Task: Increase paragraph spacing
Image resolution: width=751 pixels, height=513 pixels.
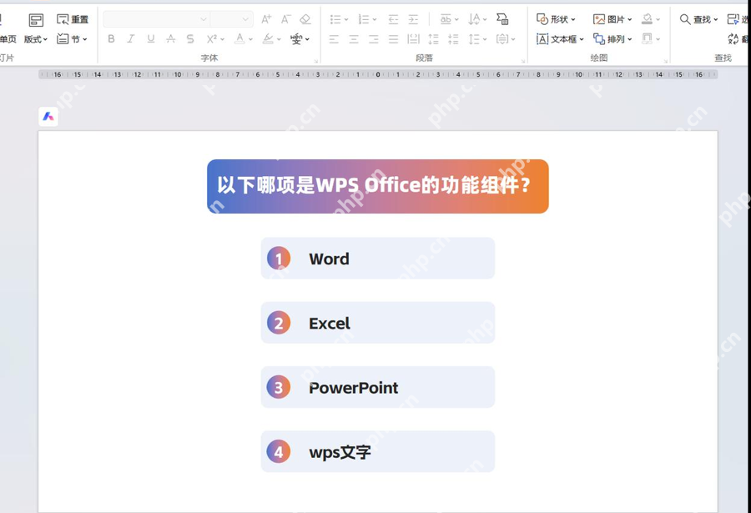Action: point(433,39)
